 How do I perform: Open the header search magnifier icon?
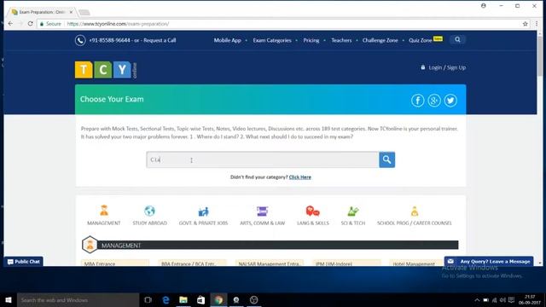click(x=457, y=40)
